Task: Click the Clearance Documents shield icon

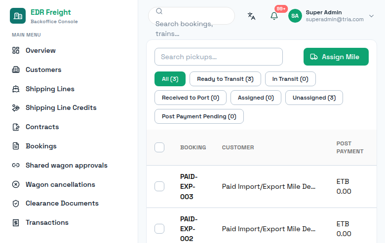Action: (16, 203)
